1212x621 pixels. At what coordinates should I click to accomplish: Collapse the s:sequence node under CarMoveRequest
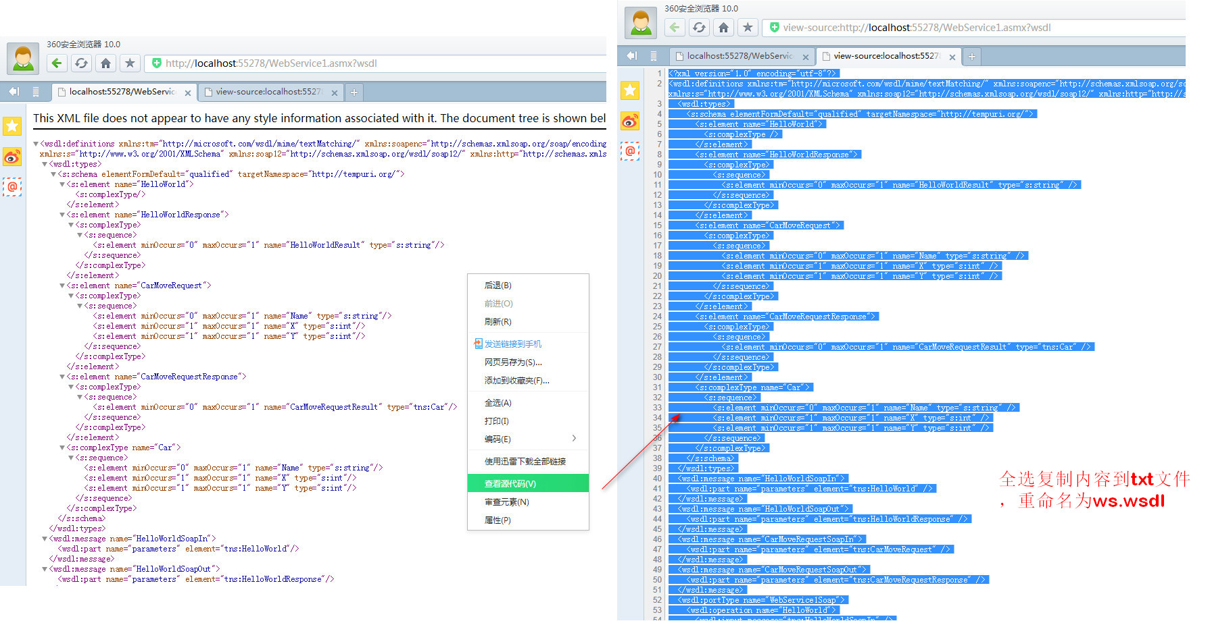80,306
